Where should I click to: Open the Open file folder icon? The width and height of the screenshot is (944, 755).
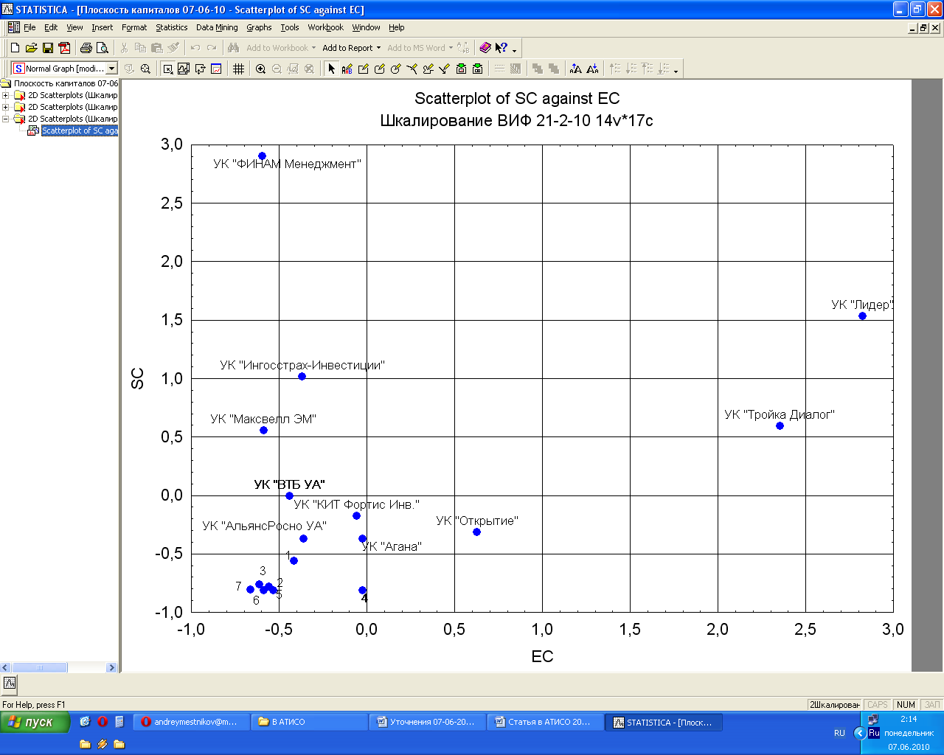point(31,48)
